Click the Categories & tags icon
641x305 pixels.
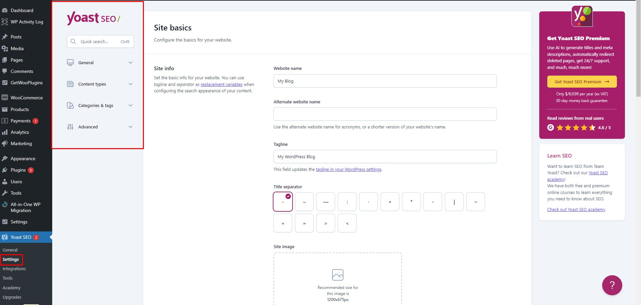pos(70,105)
